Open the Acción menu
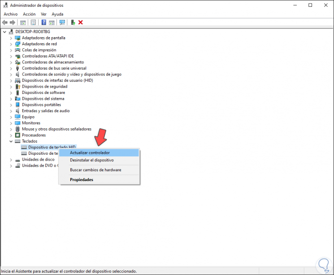The image size is (334, 275). click(29, 14)
